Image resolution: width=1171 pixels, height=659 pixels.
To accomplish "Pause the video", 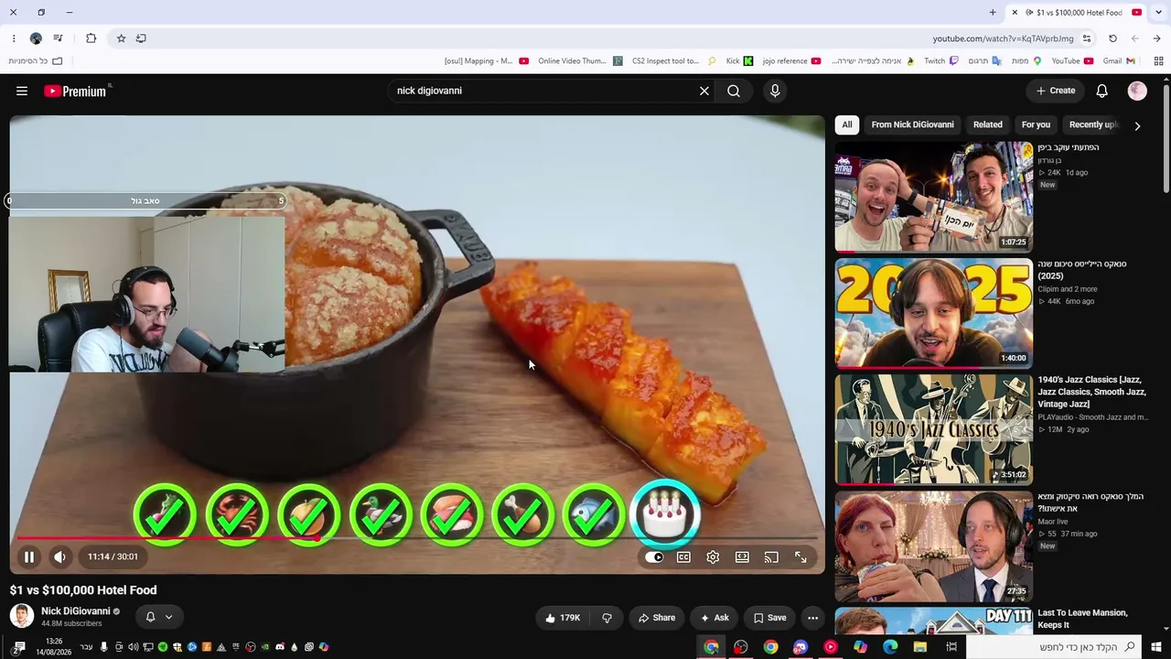I will [29, 556].
